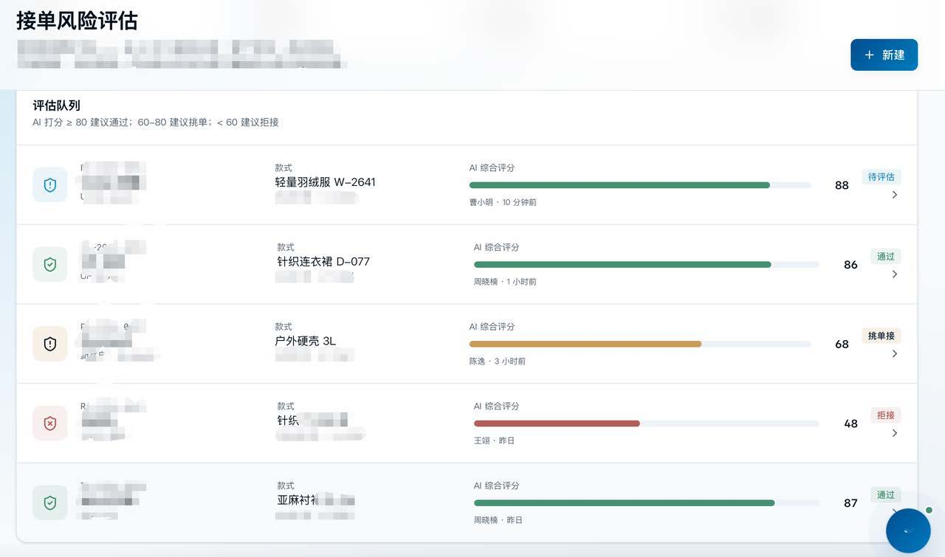
Task: Open the floating round chat button
Action: (x=908, y=530)
